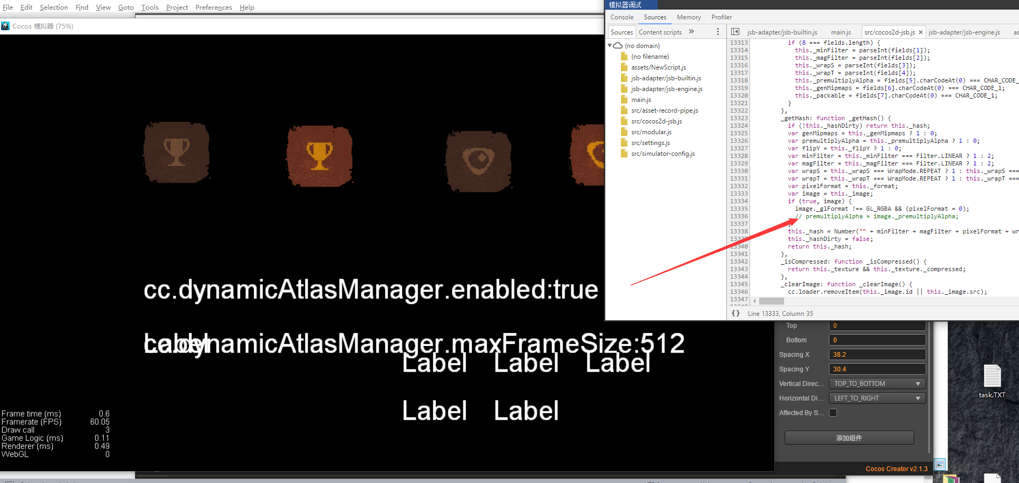Open the View menu
The height and width of the screenshot is (483, 1019).
[103, 7]
